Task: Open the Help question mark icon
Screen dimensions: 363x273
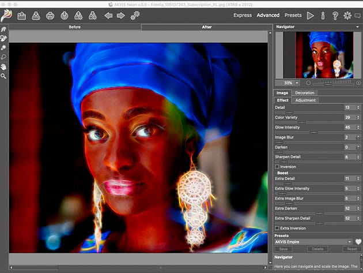Action: (335, 16)
